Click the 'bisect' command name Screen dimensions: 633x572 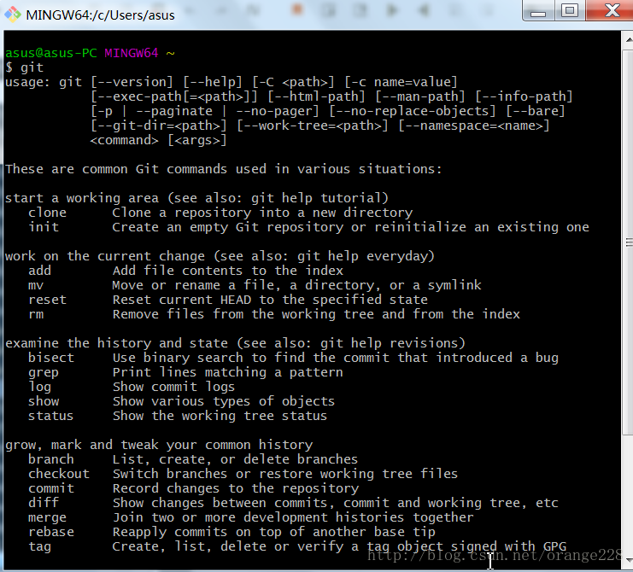pos(51,358)
